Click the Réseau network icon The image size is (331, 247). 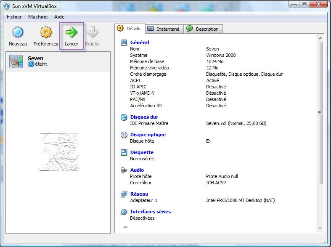tap(124, 194)
